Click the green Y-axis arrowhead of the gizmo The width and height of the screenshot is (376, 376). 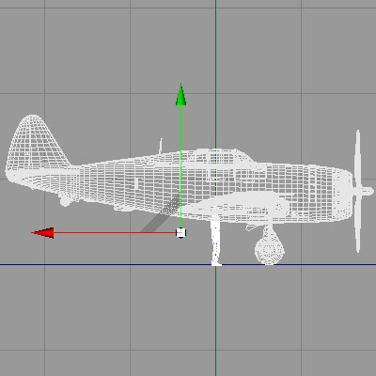click(180, 94)
